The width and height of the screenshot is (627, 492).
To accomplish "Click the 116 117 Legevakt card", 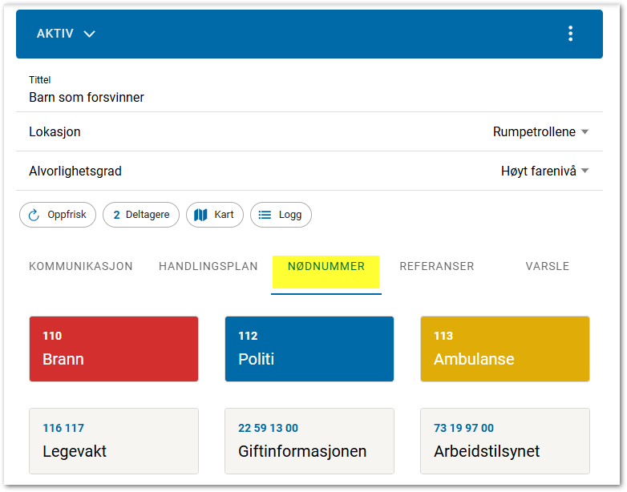I will point(114,441).
